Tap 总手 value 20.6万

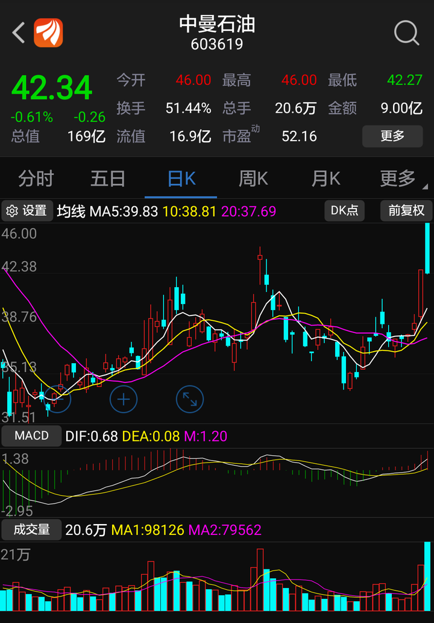coord(296,108)
